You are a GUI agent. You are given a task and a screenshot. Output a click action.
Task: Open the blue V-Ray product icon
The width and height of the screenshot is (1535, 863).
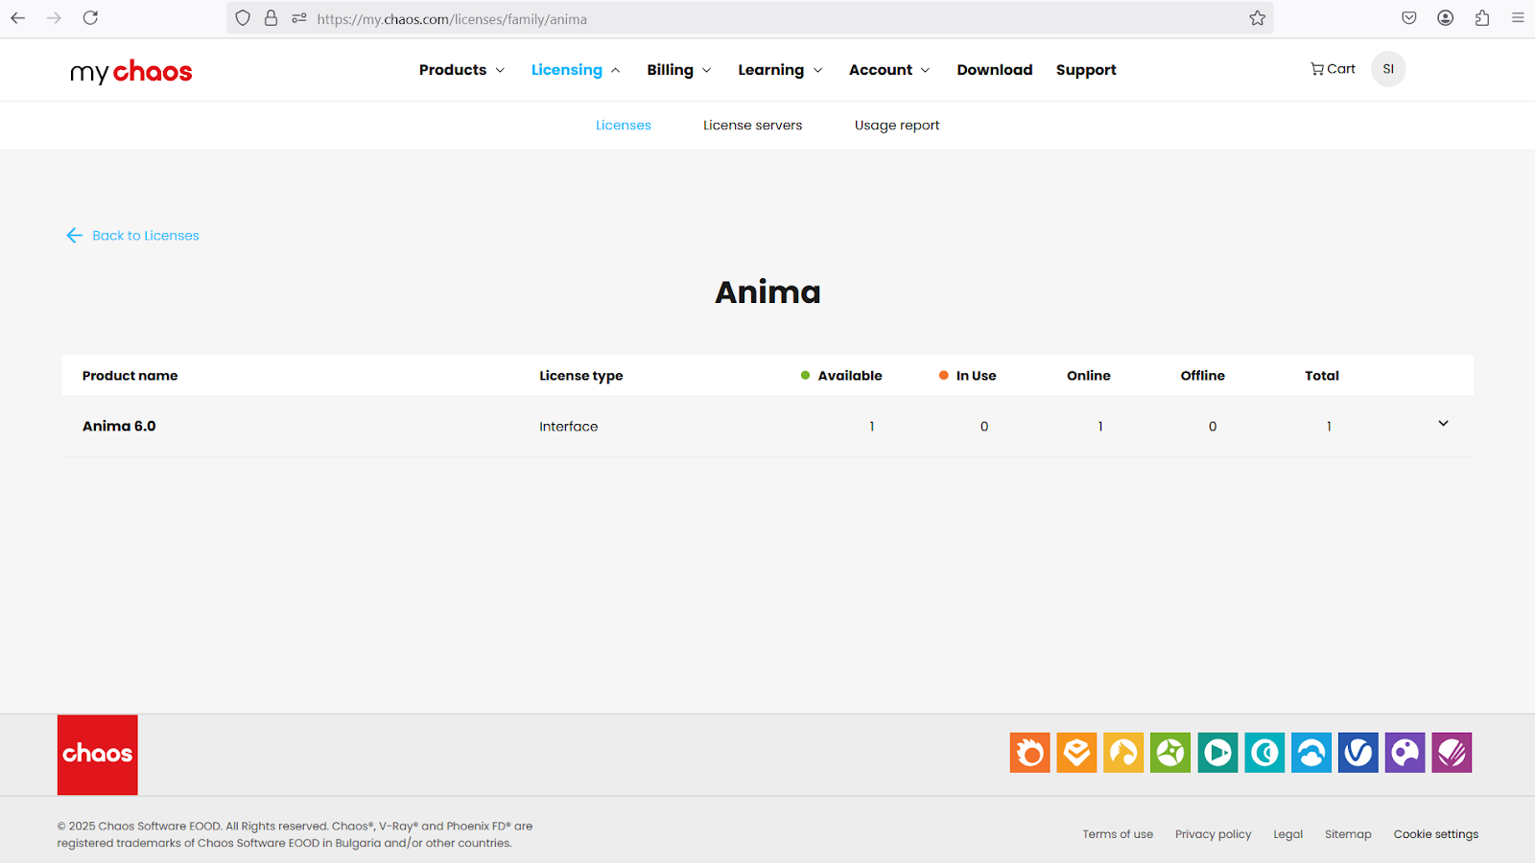[x=1358, y=753]
